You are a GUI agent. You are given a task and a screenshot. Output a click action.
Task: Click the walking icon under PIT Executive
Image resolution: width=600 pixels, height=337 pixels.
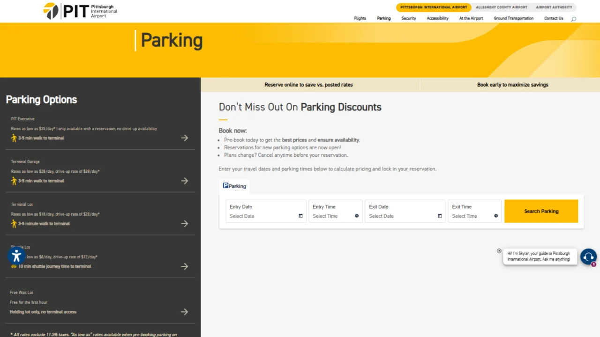14,138
